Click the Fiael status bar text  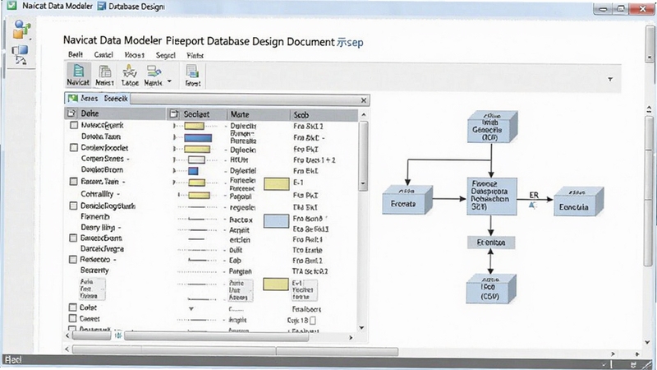[12, 359]
